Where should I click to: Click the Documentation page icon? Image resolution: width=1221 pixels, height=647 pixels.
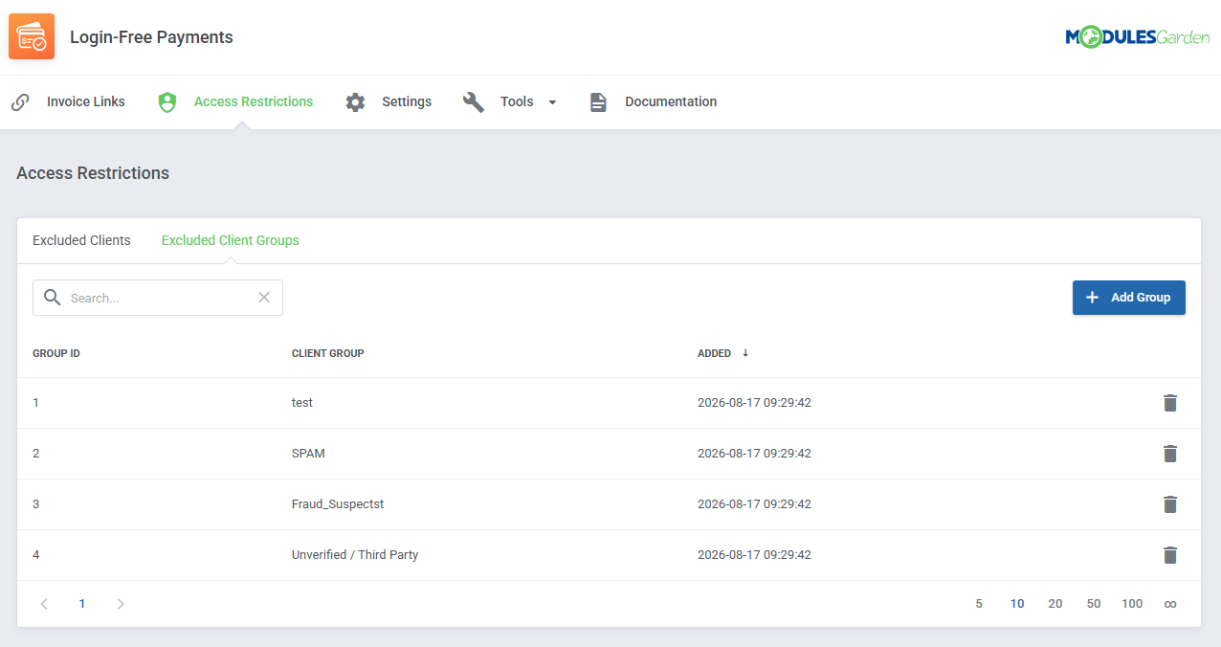[x=598, y=102]
